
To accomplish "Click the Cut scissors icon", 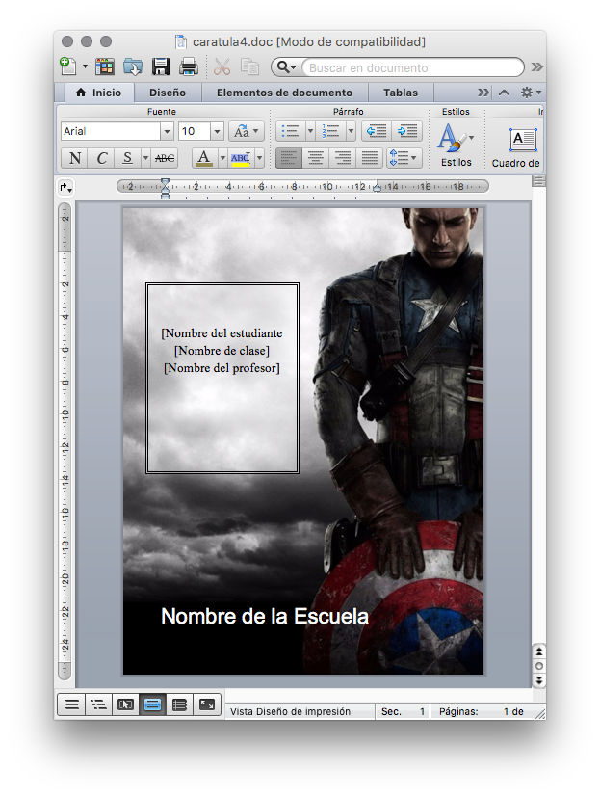I will point(222,66).
